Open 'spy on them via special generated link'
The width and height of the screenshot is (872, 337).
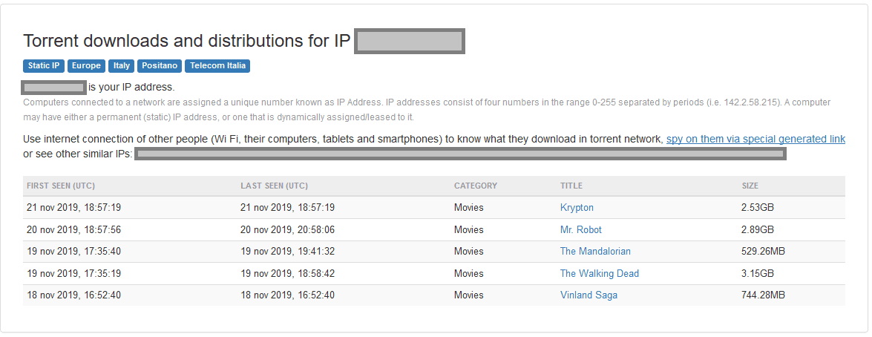tap(755, 139)
